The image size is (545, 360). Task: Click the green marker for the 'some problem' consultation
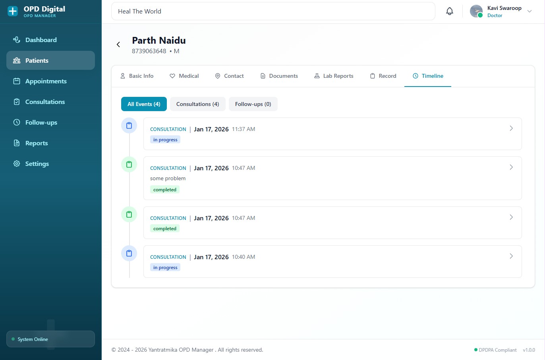tap(129, 164)
